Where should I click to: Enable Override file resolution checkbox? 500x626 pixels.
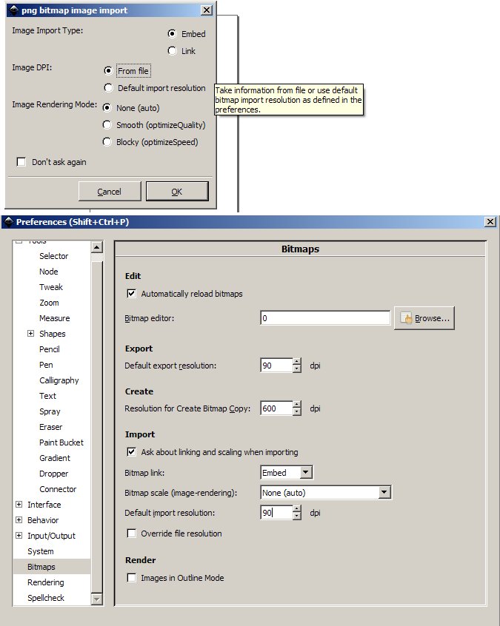pos(132,534)
